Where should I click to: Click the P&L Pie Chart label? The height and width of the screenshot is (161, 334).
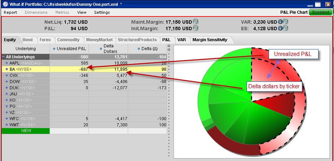pyautogui.click(x=294, y=12)
